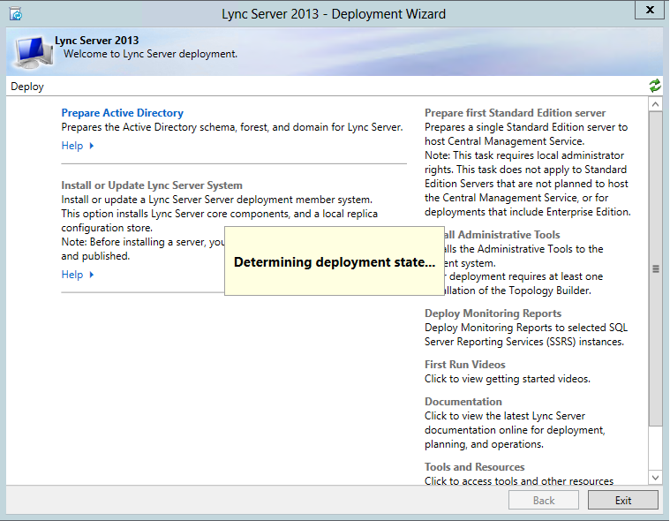Open Prepare Active Directory link
Image resolution: width=670 pixels, height=521 pixels.
coord(122,113)
